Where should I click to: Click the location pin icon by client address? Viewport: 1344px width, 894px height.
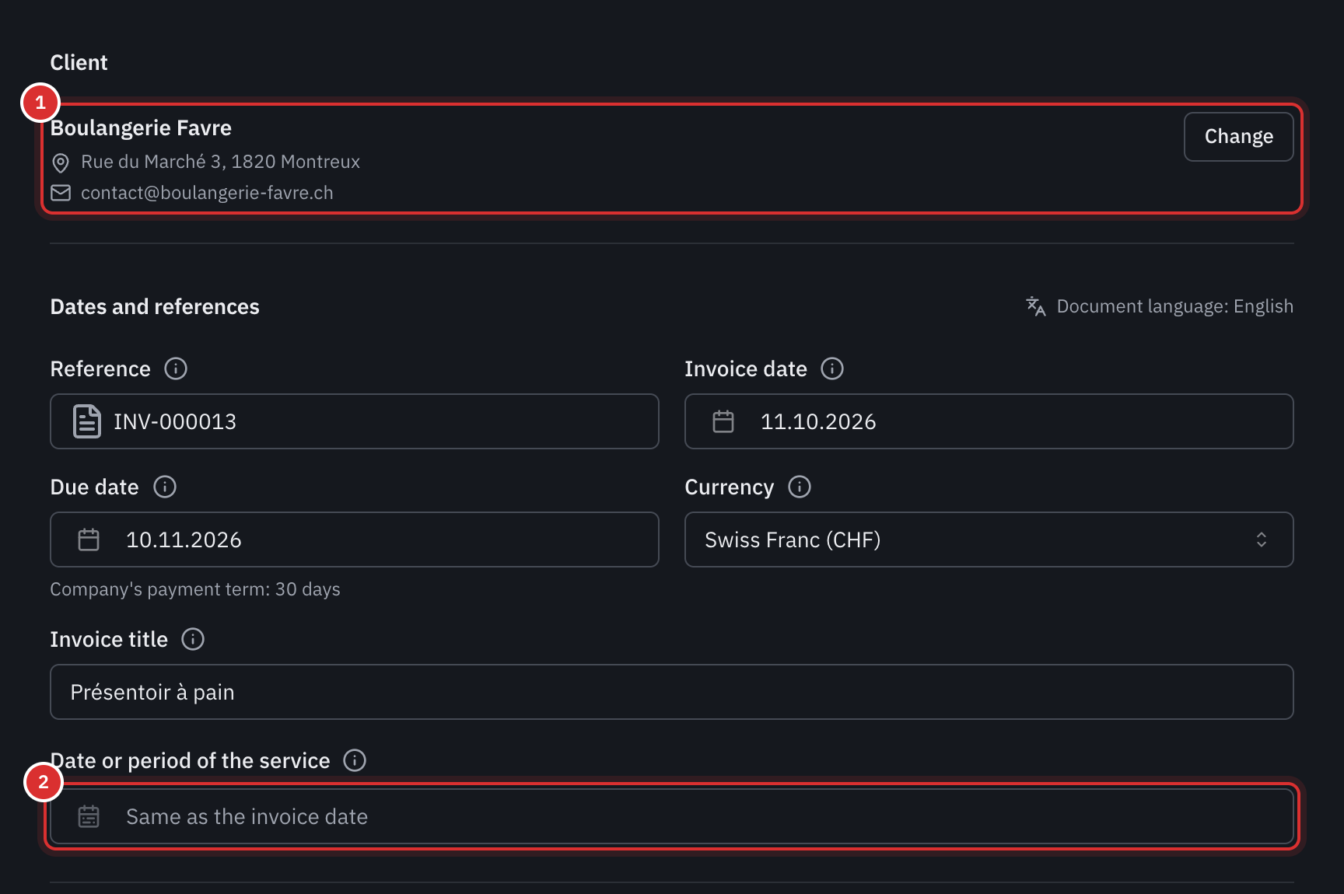point(61,162)
